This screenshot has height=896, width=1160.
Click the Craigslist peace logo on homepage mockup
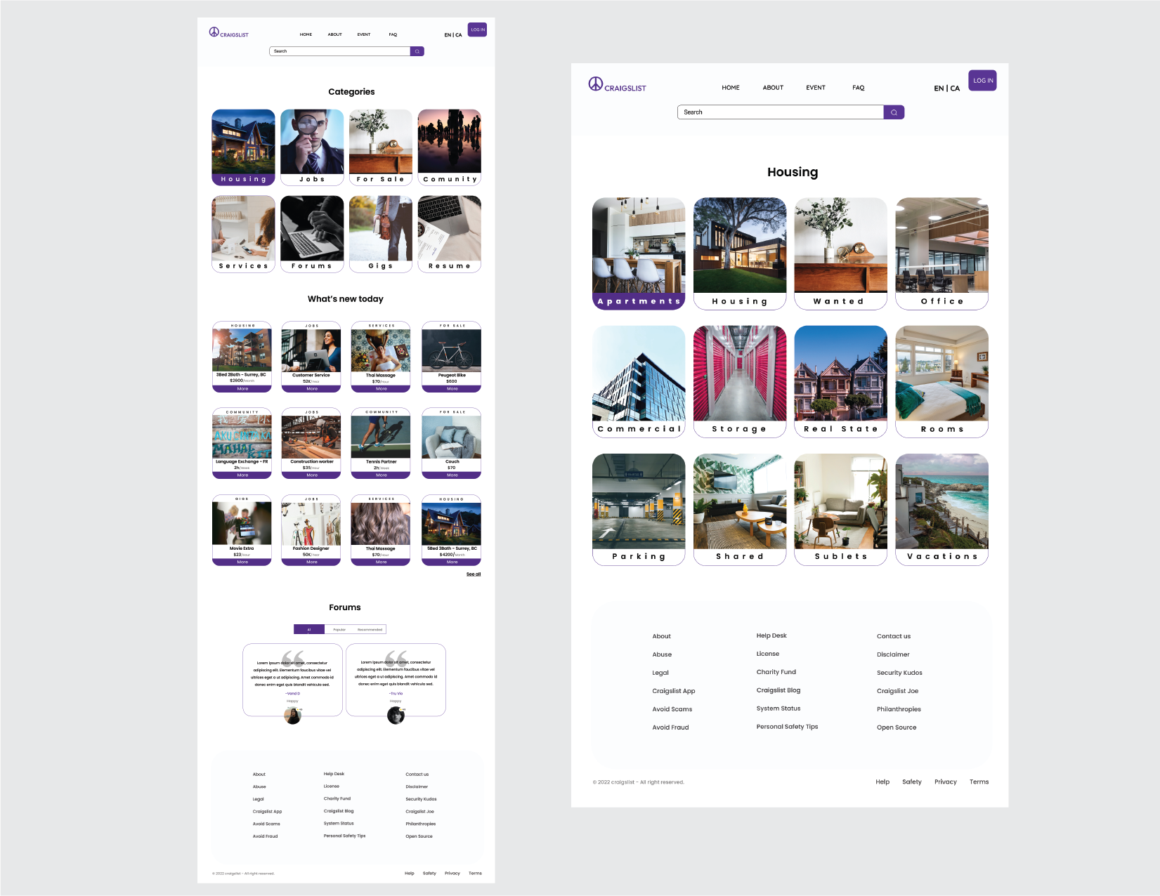click(x=214, y=32)
